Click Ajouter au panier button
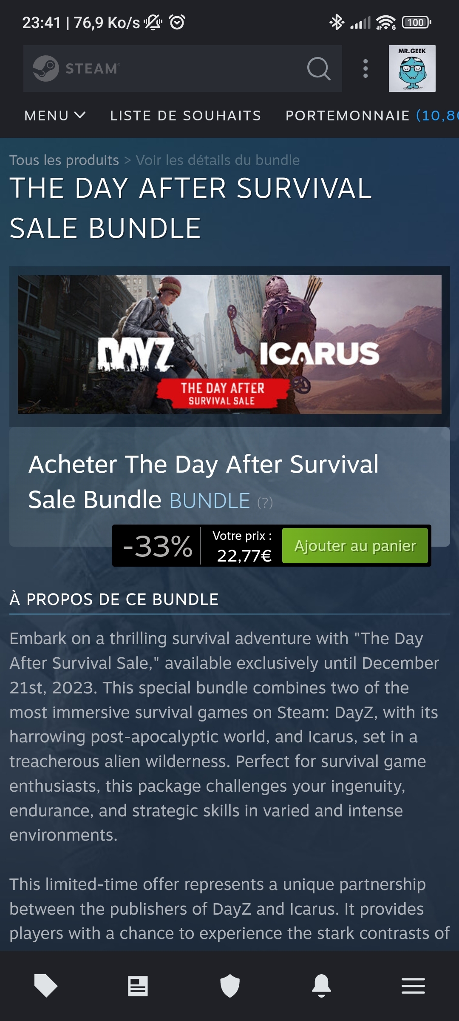The image size is (459, 1021). point(355,546)
